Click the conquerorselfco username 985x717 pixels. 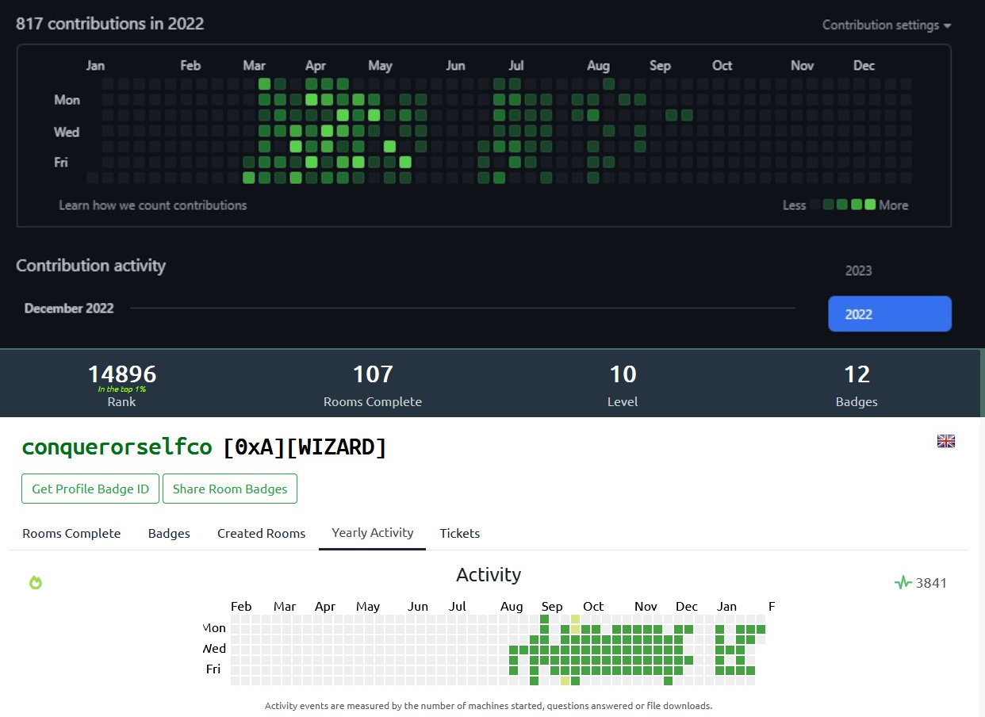pos(117,447)
